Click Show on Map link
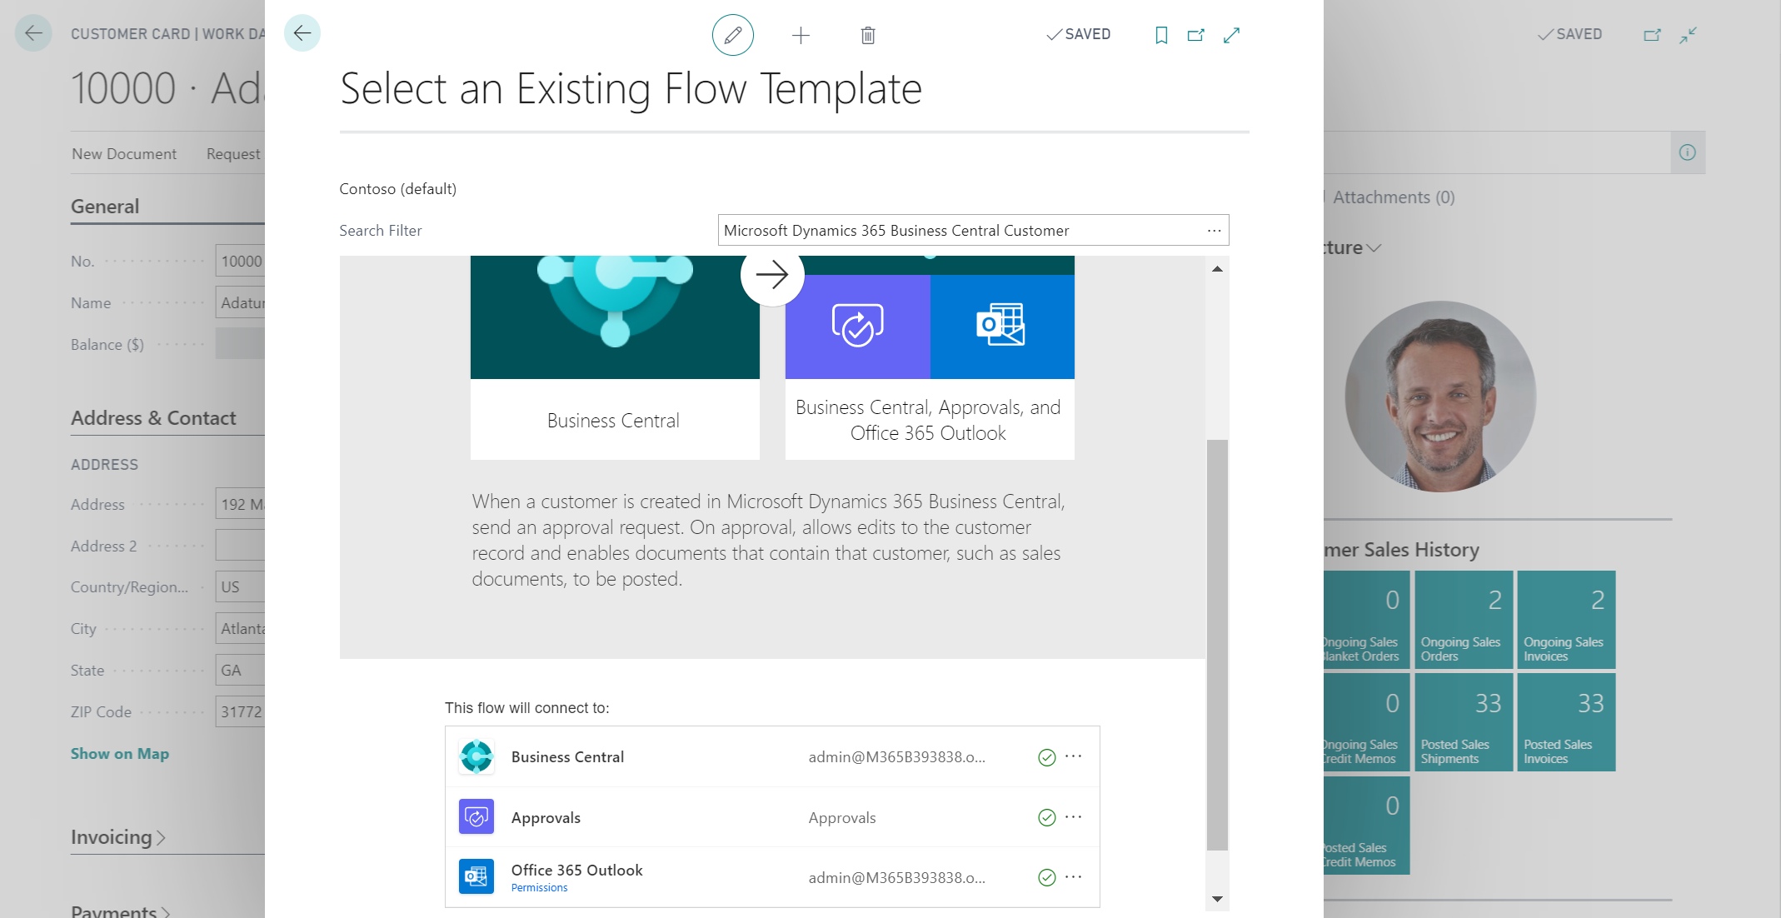This screenshot has width=1781, height=918. [120, 754]
